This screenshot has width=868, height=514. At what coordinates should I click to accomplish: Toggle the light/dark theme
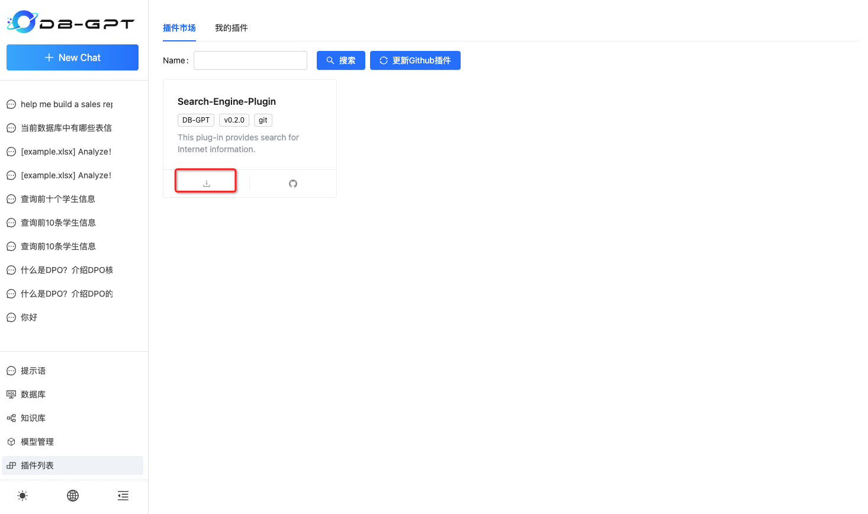click(22, 496)
